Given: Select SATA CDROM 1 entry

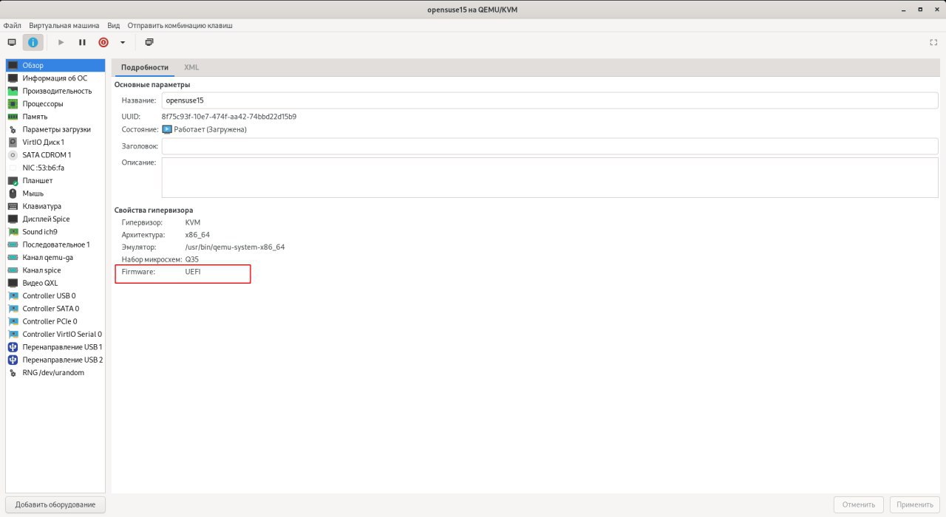Looking at the screenshot, I should coord(55,155).
